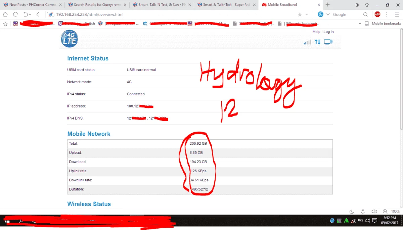Open the browser hamburger main menu

(x=397, y=14)
